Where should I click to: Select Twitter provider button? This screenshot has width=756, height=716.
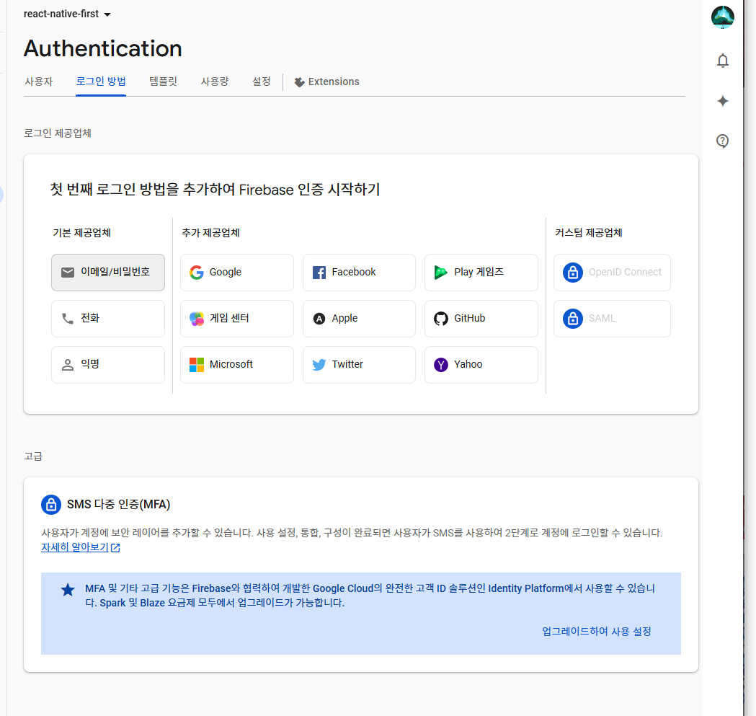coord(359,365)
